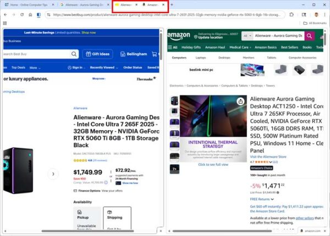330x236 pixels.
Task: Click the Best Buy pane vertical scrollbar
Action: coord(161,46)
